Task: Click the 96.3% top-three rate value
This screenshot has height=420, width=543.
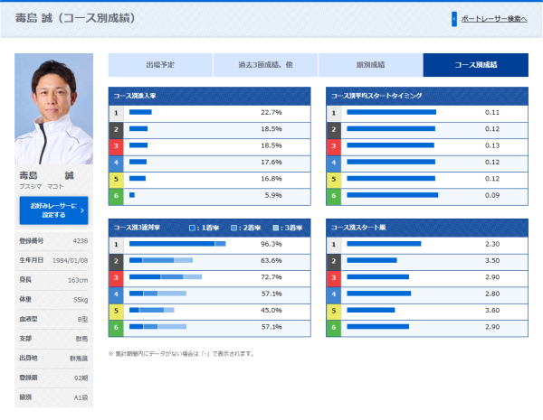Action: click(x=271, y=244)
